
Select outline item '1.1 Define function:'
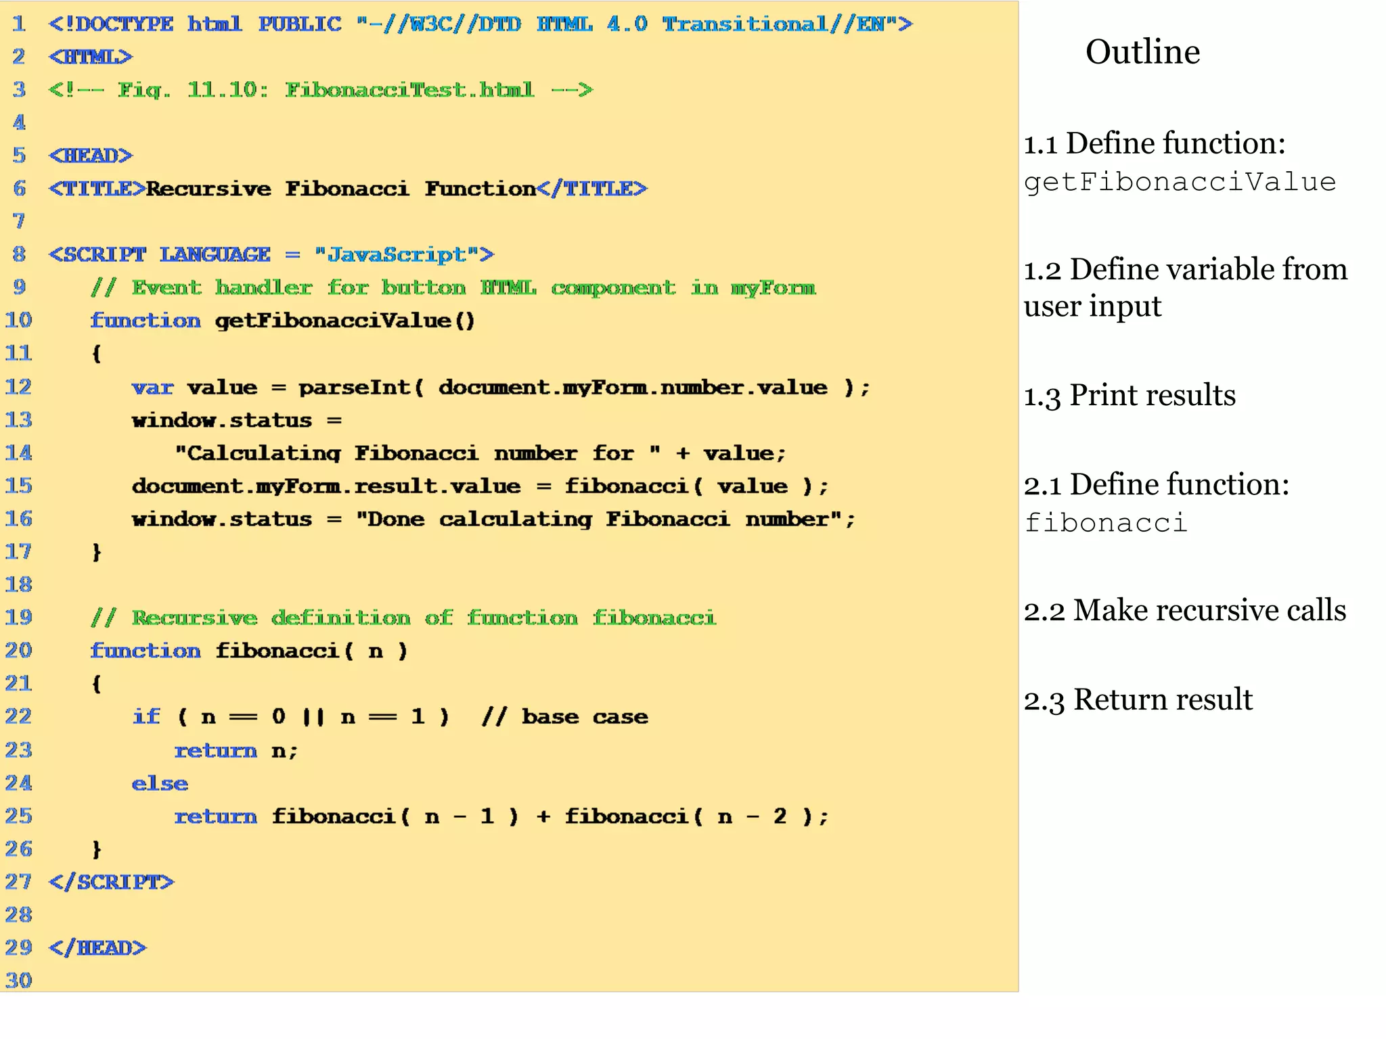(x=1155, y=143)
